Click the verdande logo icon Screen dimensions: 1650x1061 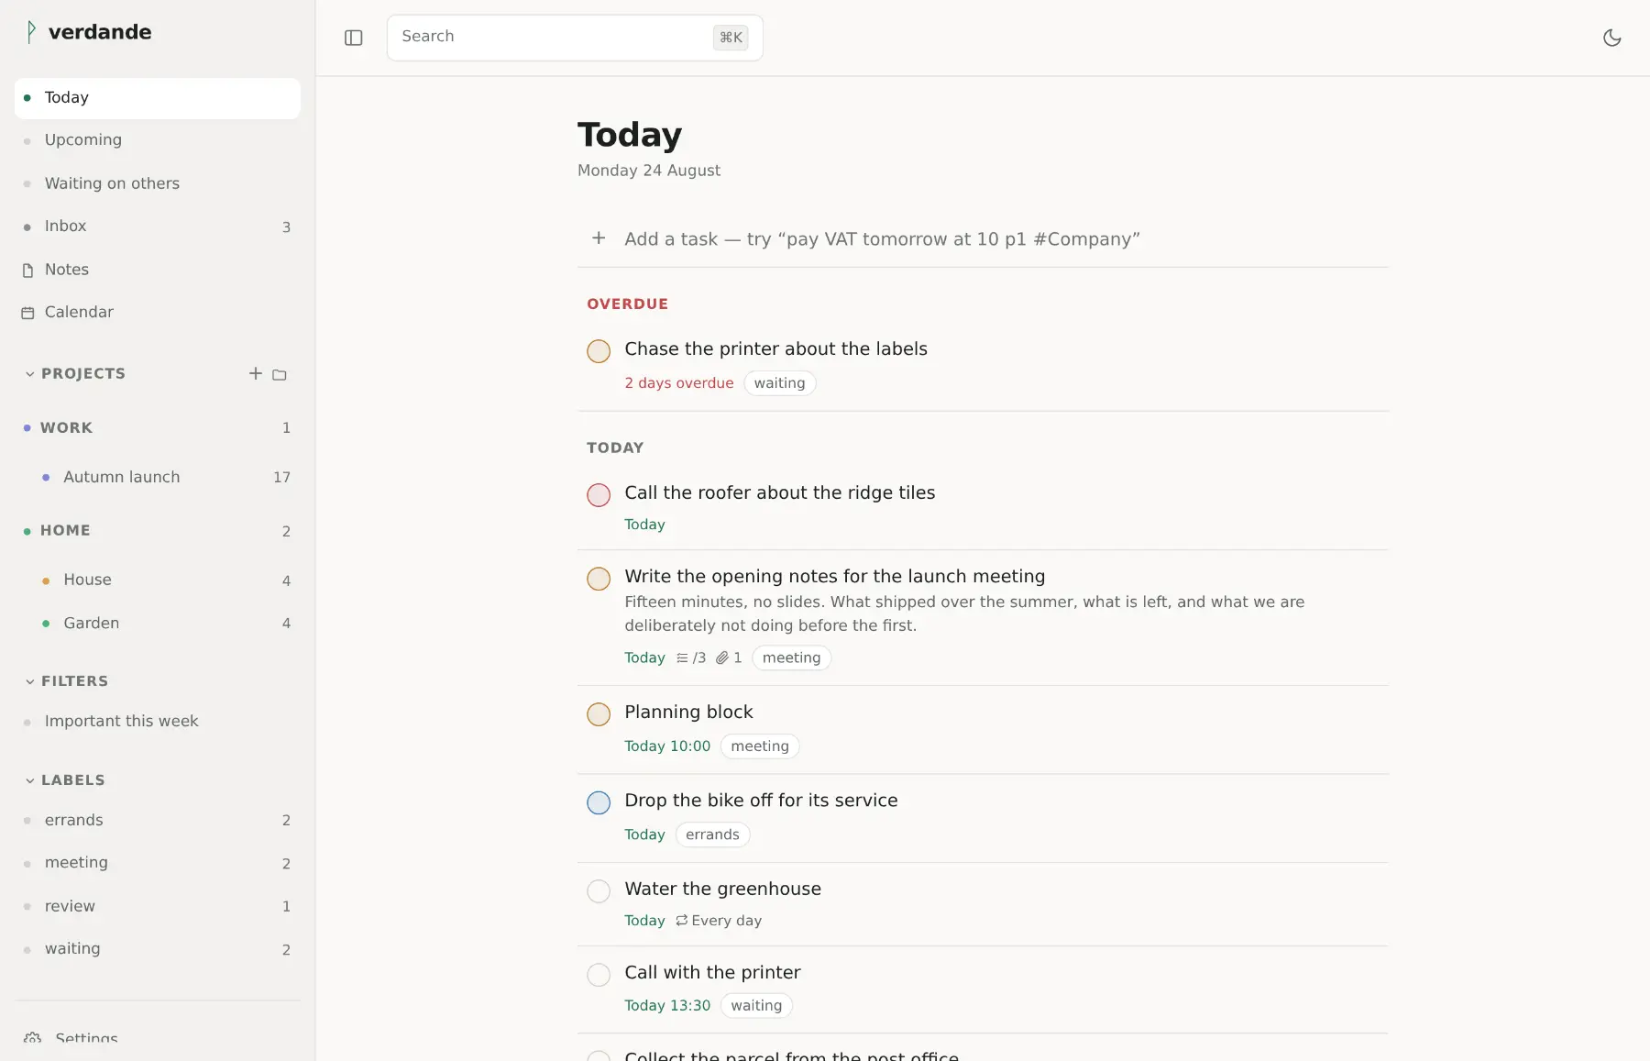pos(31,32)
